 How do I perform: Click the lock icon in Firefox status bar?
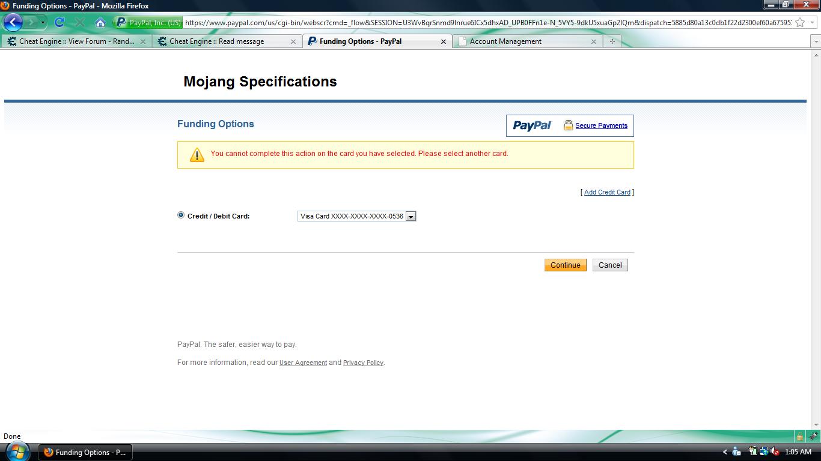[x=799, y=436]
